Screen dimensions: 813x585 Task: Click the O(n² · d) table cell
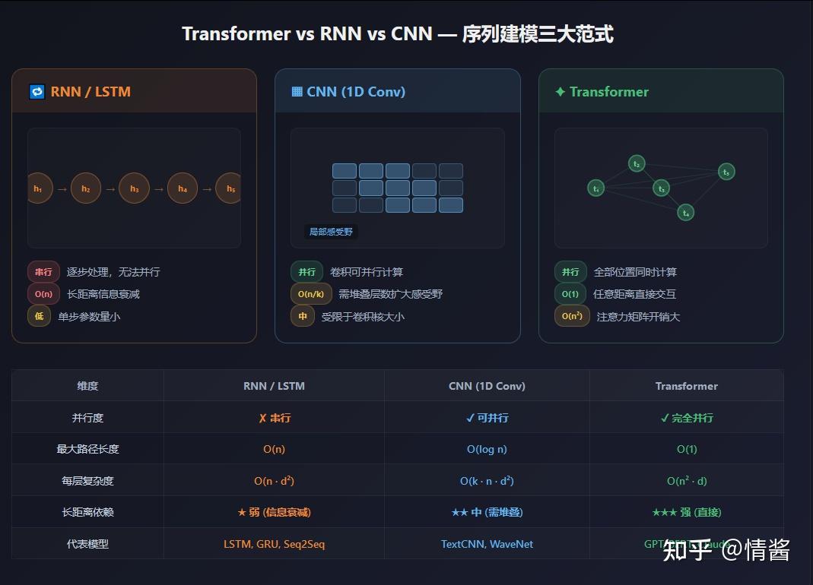[687, 481]
